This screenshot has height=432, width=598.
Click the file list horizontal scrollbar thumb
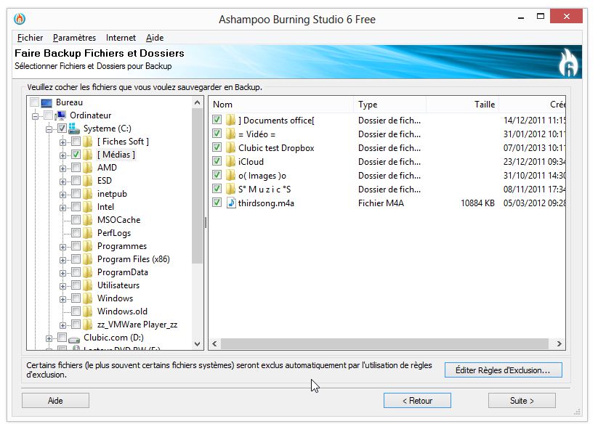[384, 343]
